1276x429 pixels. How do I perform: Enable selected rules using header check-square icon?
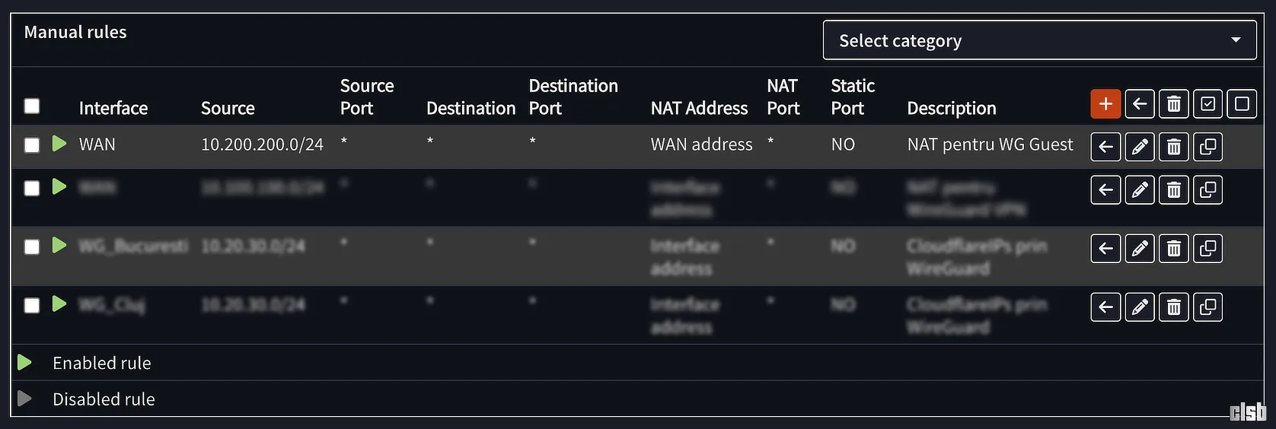pos(1207,104)
